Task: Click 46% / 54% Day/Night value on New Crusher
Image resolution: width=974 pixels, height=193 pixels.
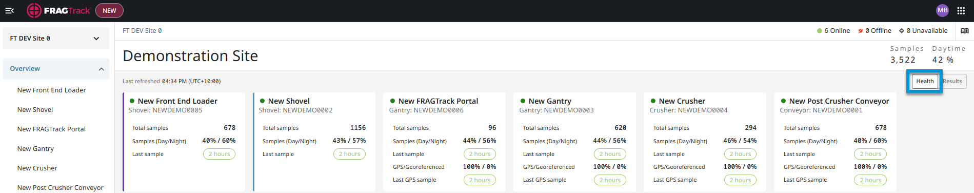Action: (x=740, y=141)
